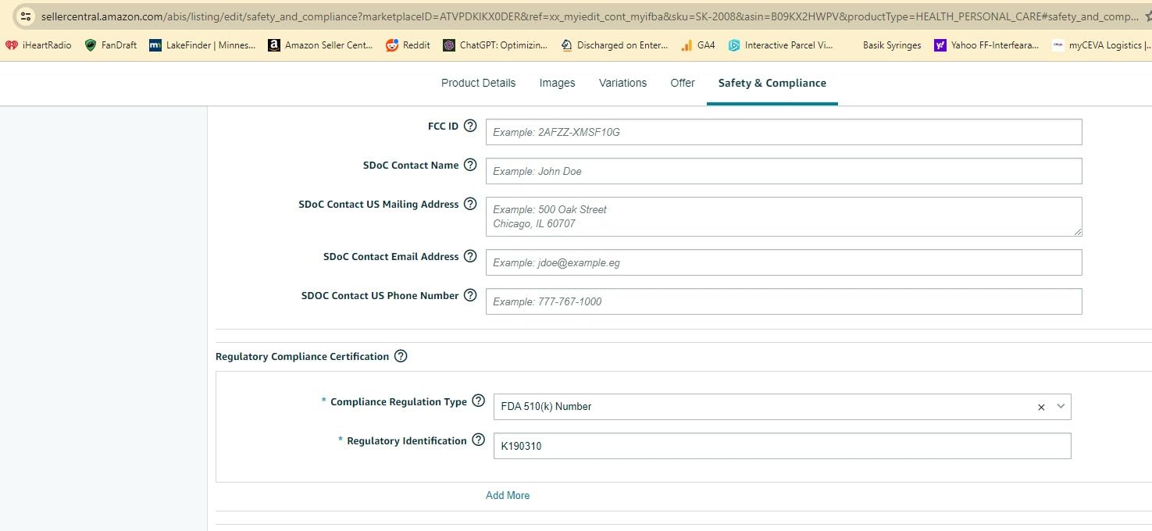
Task: Open the FanDraft bookmark
Action: pos(111,45)
